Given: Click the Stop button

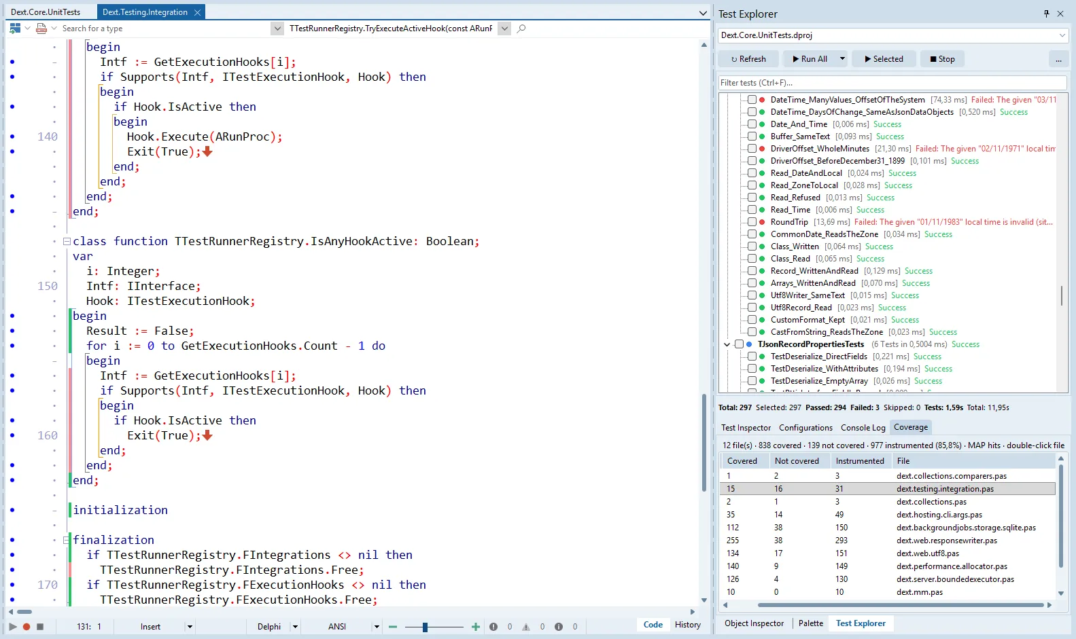Looking at the screenshot, I should point(942,59).
